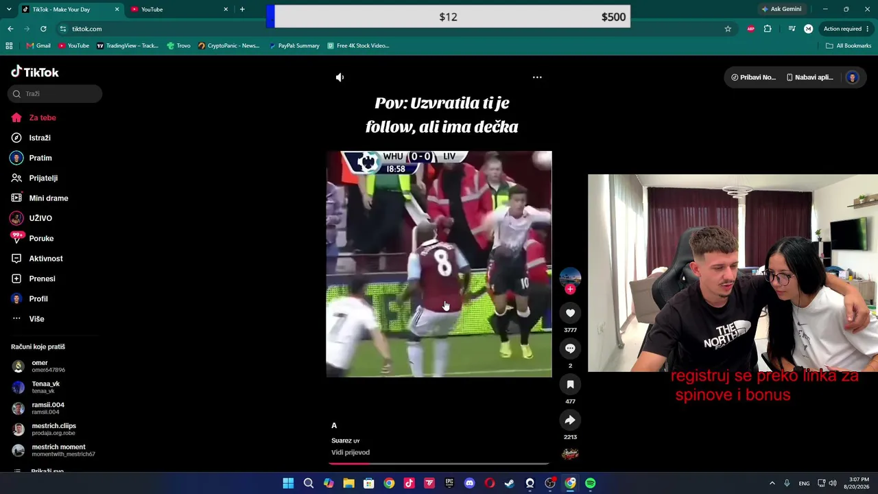Image resolution: width=878 pixels, height=494 pixels.
Task: Open "Mini drame" section
Action: (x=48, y=198)
